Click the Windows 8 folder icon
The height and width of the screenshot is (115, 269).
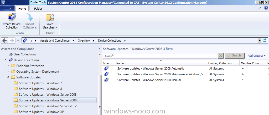click(x=16, y=89)
